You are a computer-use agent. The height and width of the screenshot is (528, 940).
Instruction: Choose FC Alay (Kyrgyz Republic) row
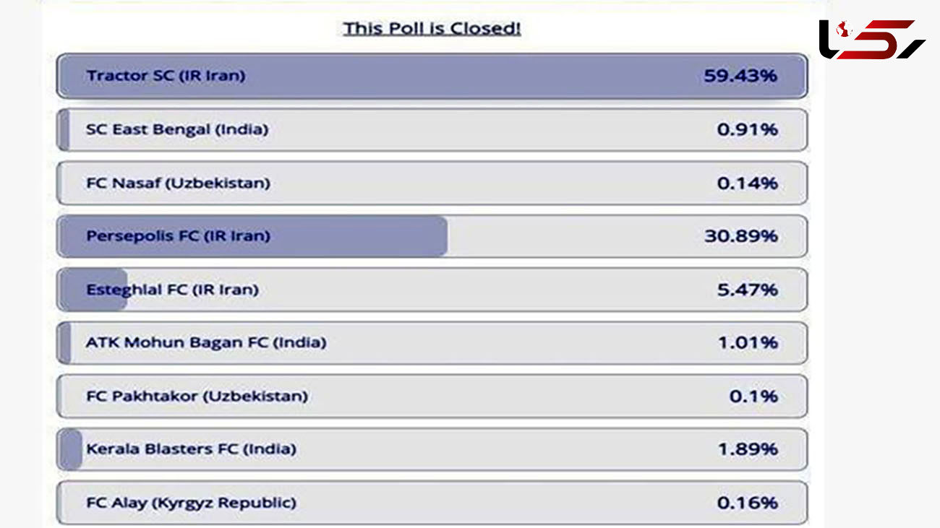click(432, 503)
